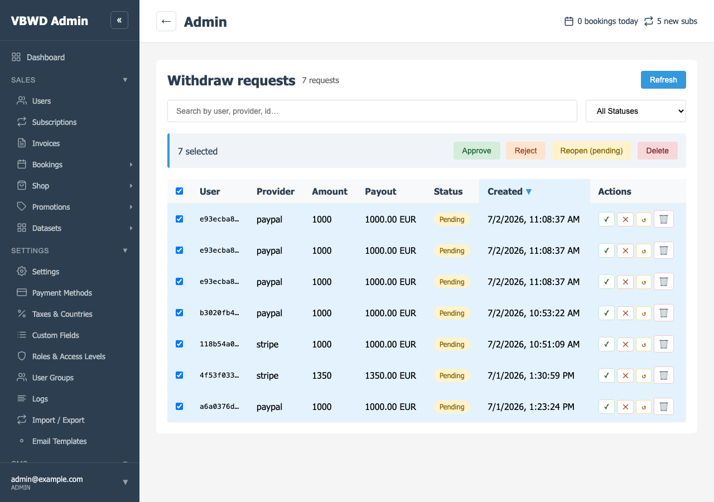Click the Refresh button
714x502 pixels.
click(x=663, y=80)
